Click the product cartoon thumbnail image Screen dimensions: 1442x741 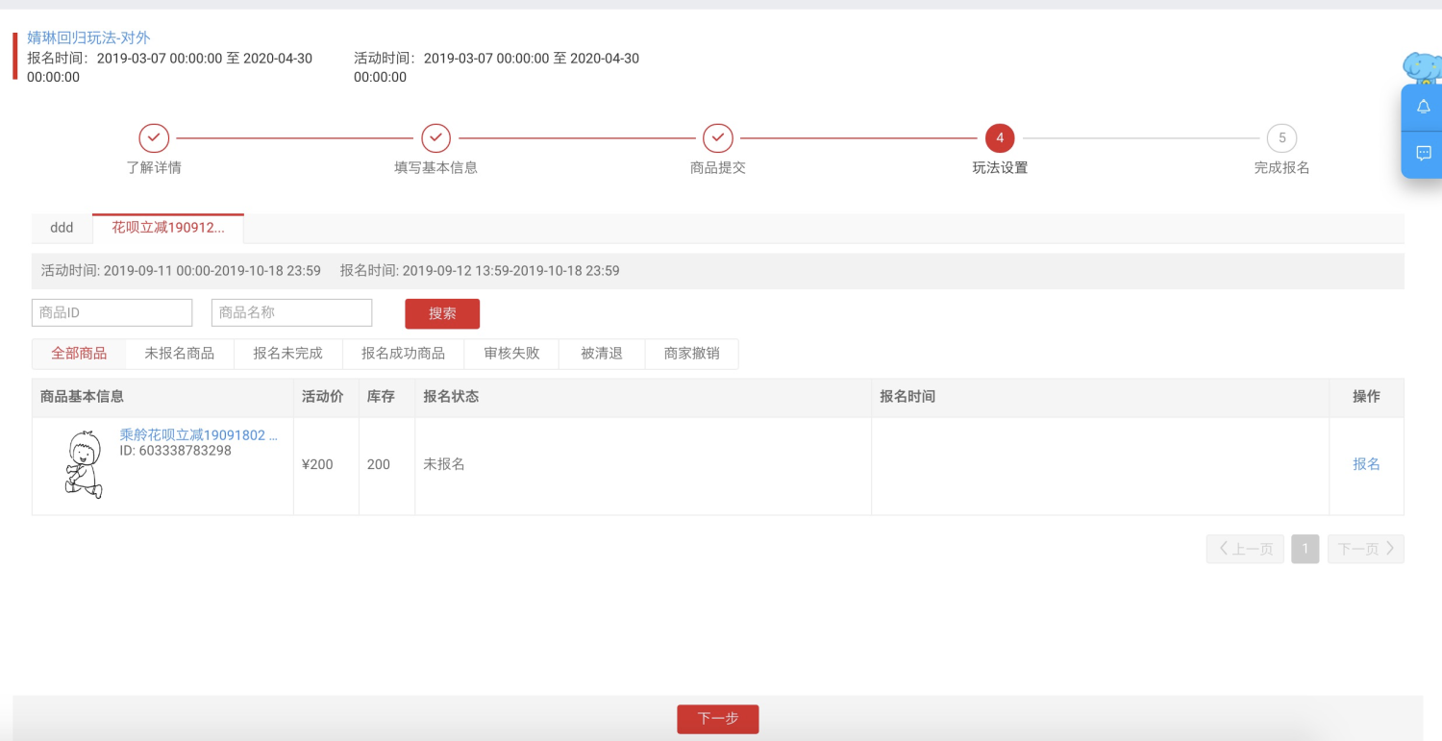tap(84, 465)
